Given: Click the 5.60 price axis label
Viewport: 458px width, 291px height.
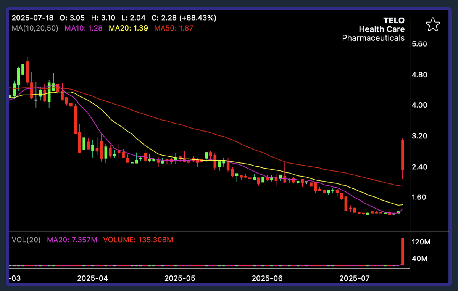Looking at the screenshot, I should click(x=420, y=44).
